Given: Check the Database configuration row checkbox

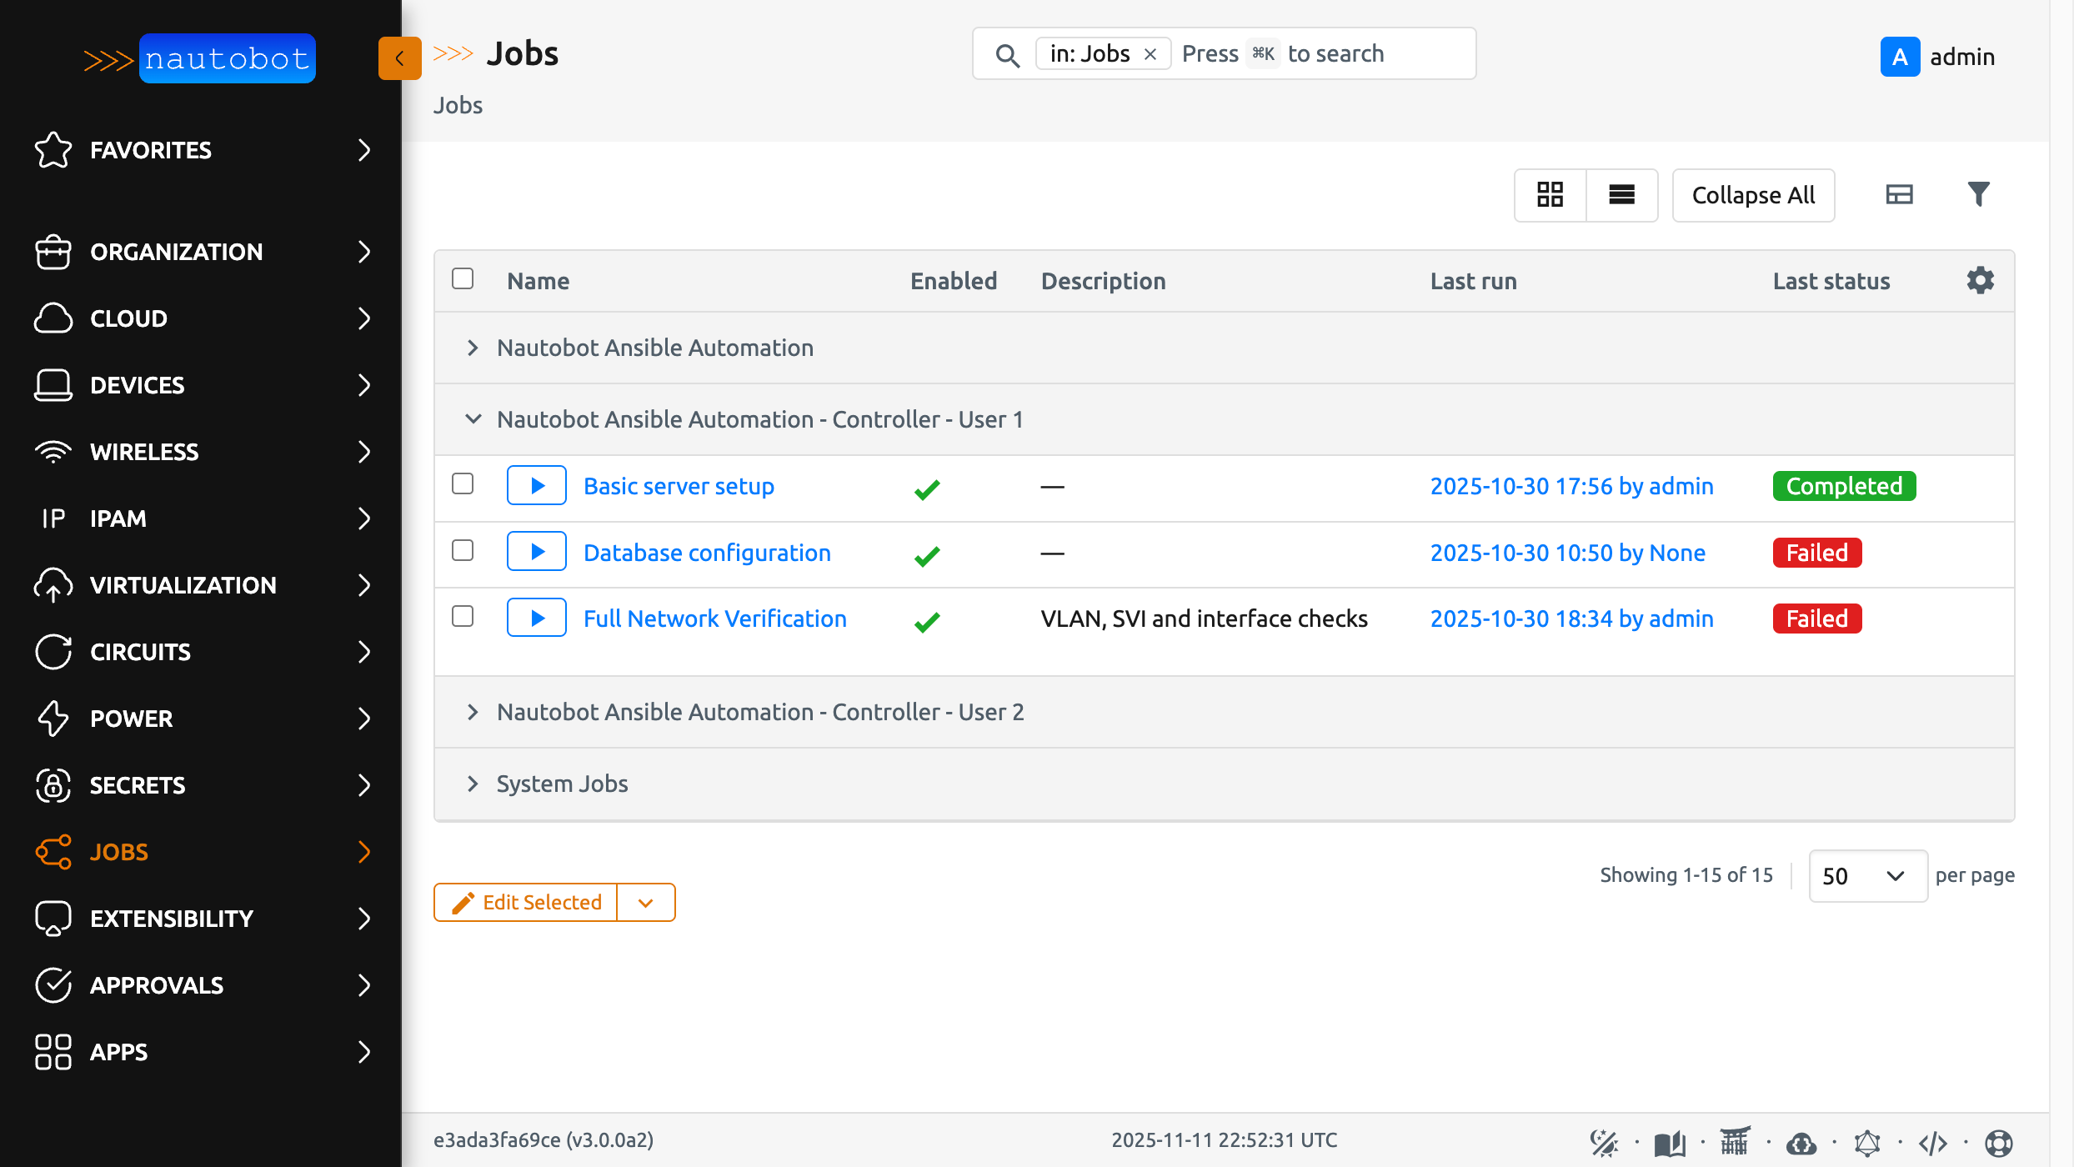Looking at the screenshot, I should coord(463,550).
